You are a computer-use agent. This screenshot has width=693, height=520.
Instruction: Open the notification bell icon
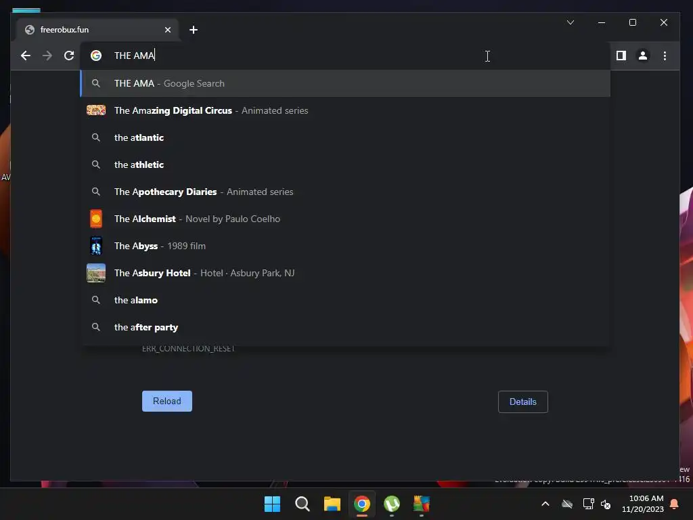[x=675, y=504]
